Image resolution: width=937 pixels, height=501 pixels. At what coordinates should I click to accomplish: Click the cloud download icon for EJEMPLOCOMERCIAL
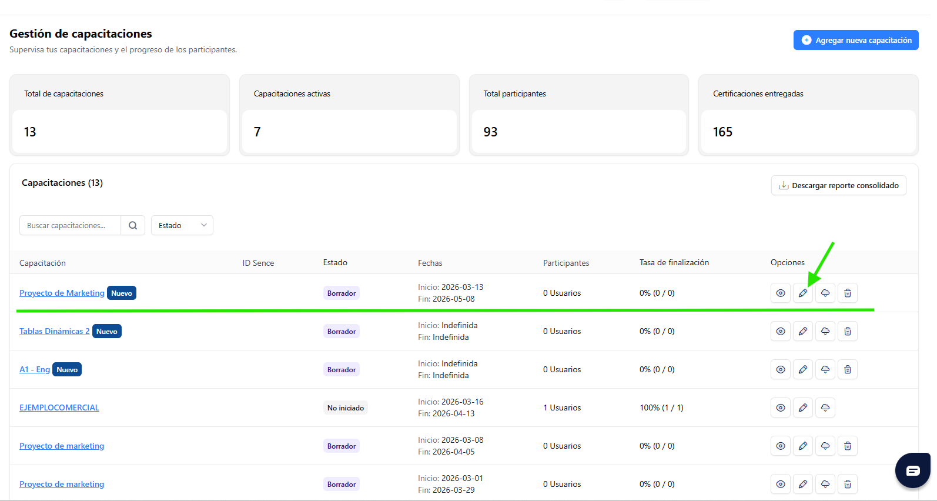[x=825, y=408]
